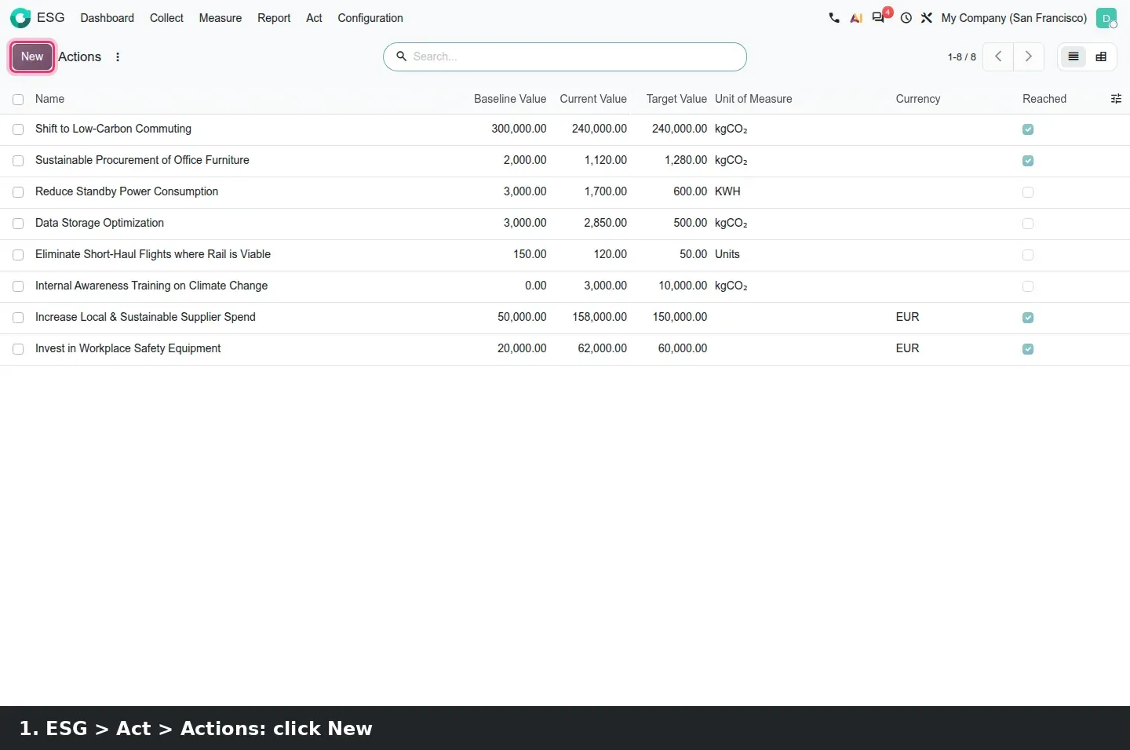Open the Collect menu
The width and height of the screenshot is (1130, 750).
click(166, 18)
